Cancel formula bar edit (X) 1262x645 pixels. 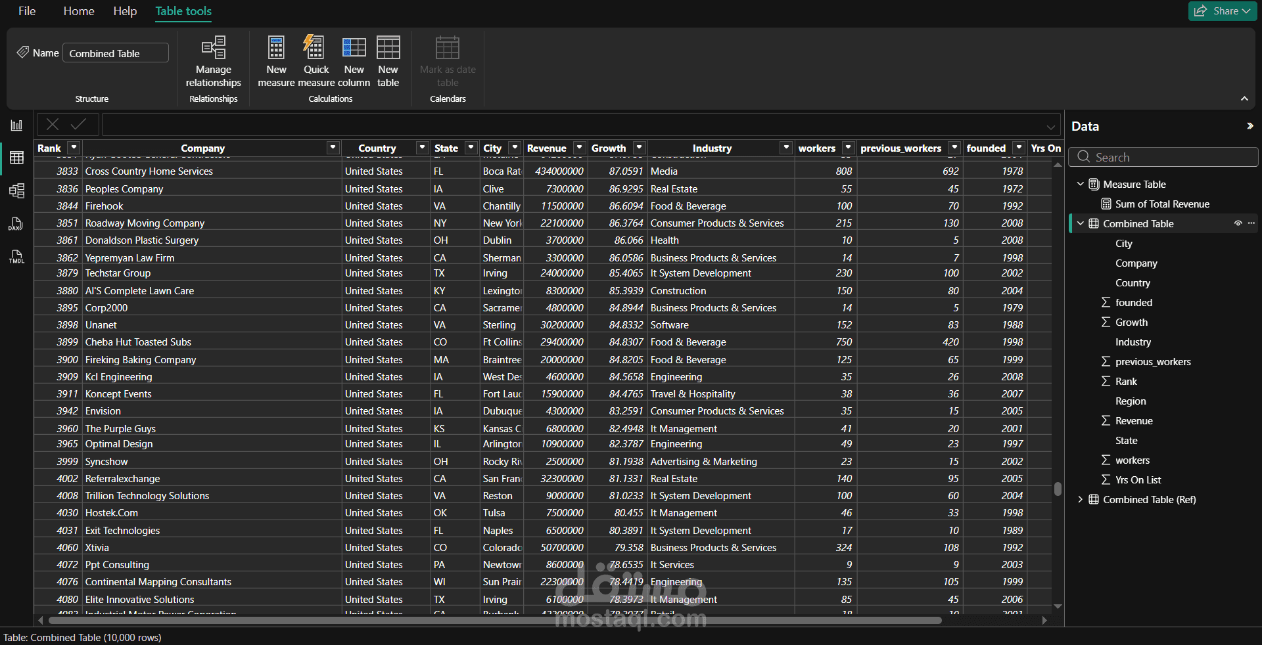pos(53,124)
